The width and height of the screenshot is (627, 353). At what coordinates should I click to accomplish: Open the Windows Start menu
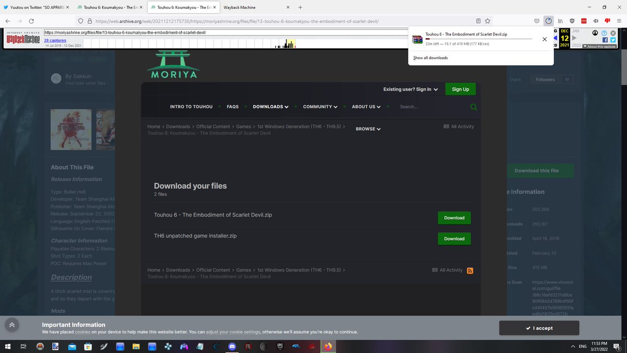[8, 346]
